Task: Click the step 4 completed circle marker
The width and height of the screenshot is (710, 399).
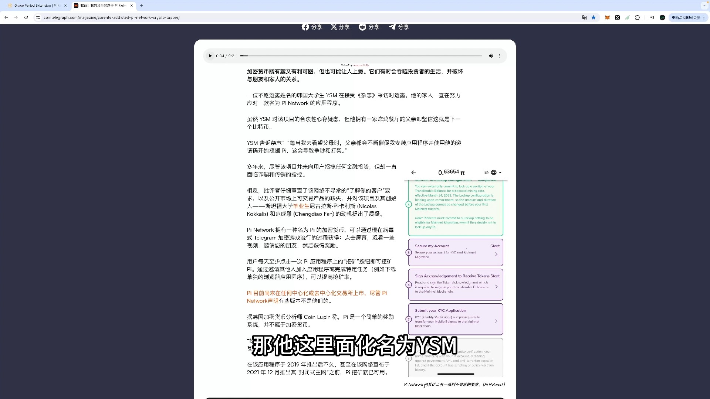Action: [x=409, y=204]
